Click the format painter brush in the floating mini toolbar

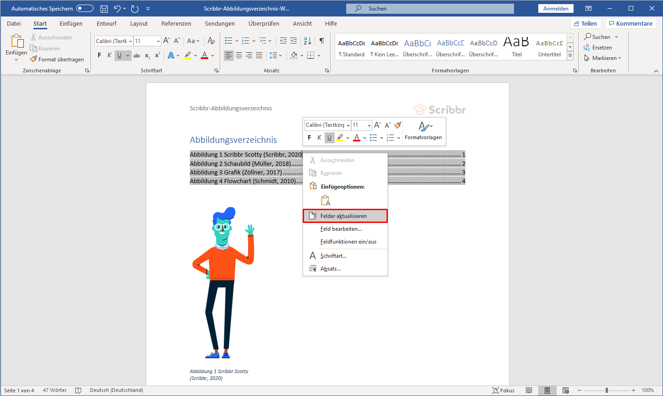coord(398,125)
